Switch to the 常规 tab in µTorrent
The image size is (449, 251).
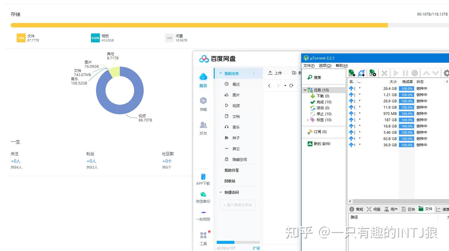pos(356,209)
